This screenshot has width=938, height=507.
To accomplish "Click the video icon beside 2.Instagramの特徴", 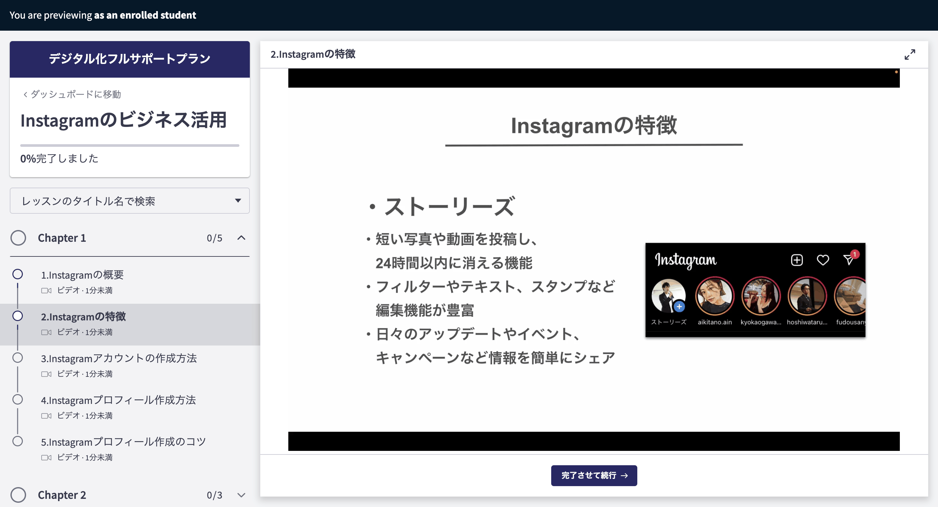I will (x=46, y=332).
